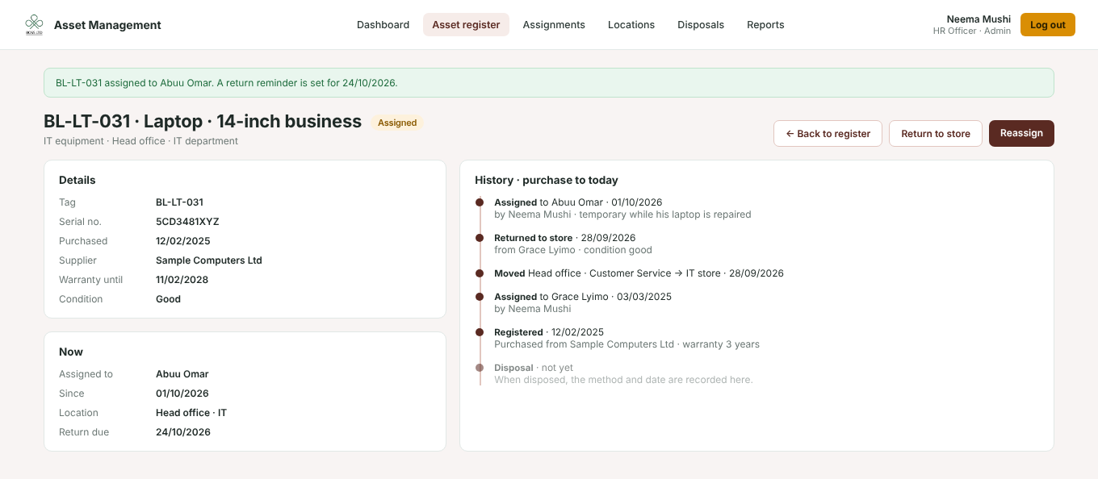This screenshot has width=1098, height=479.
Task: Click the Returned to store 28/09/2026 entry
Action: 565,238
